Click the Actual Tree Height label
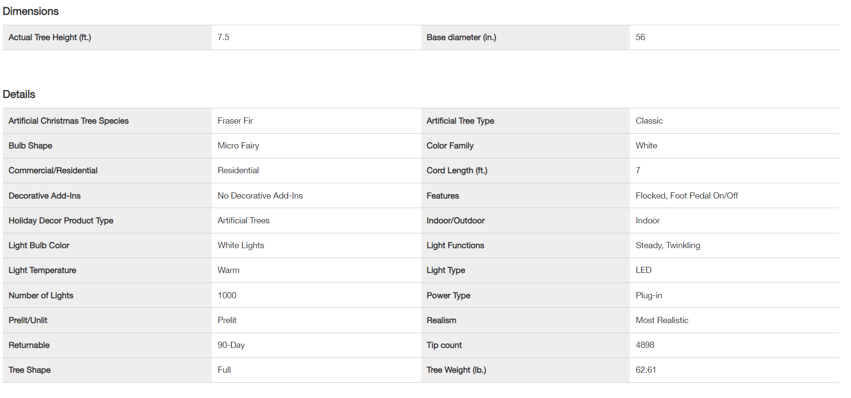This screenshot has width=851, height=398. pyautogui.click(x=50, y=37)
